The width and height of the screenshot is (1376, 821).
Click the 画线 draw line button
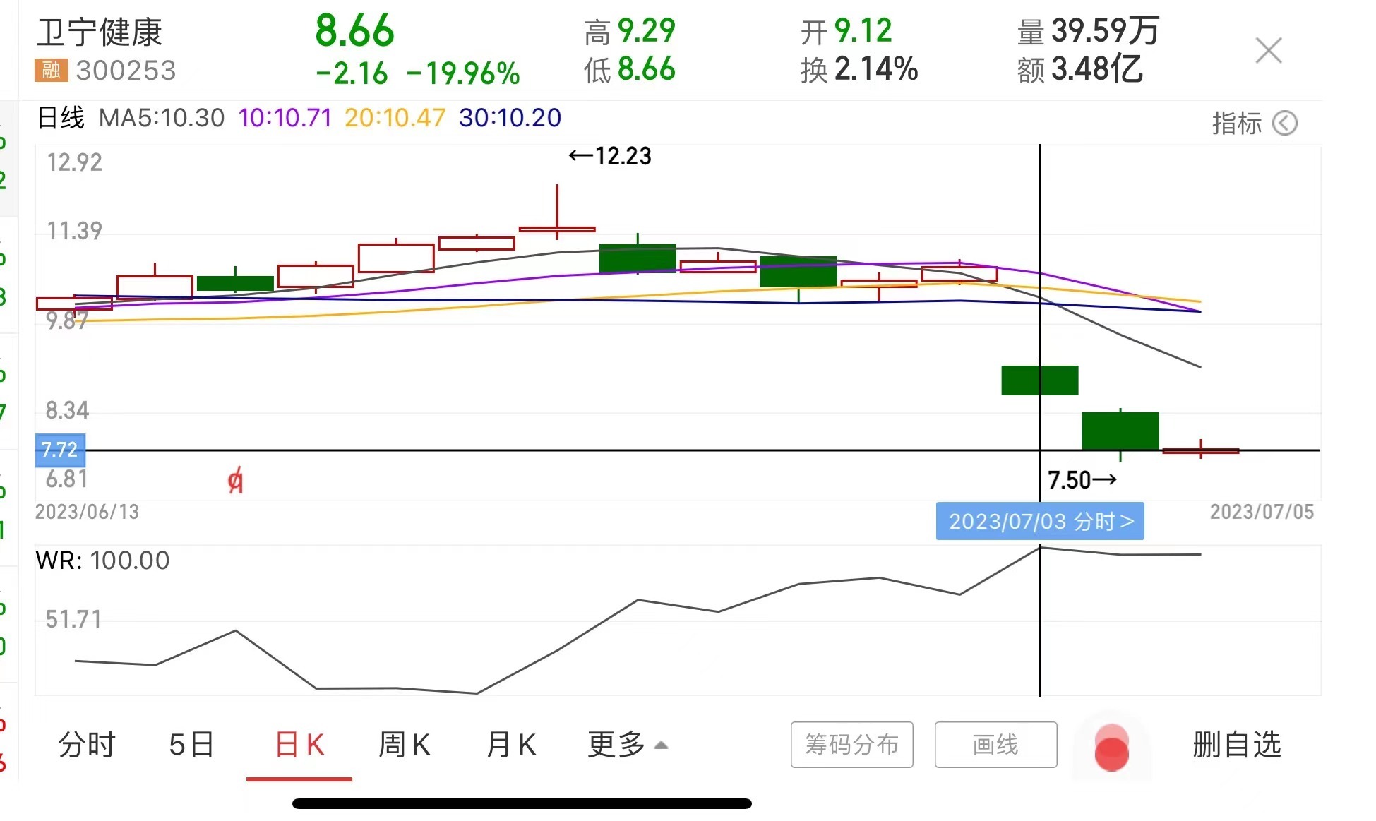(x=995, y=745)
